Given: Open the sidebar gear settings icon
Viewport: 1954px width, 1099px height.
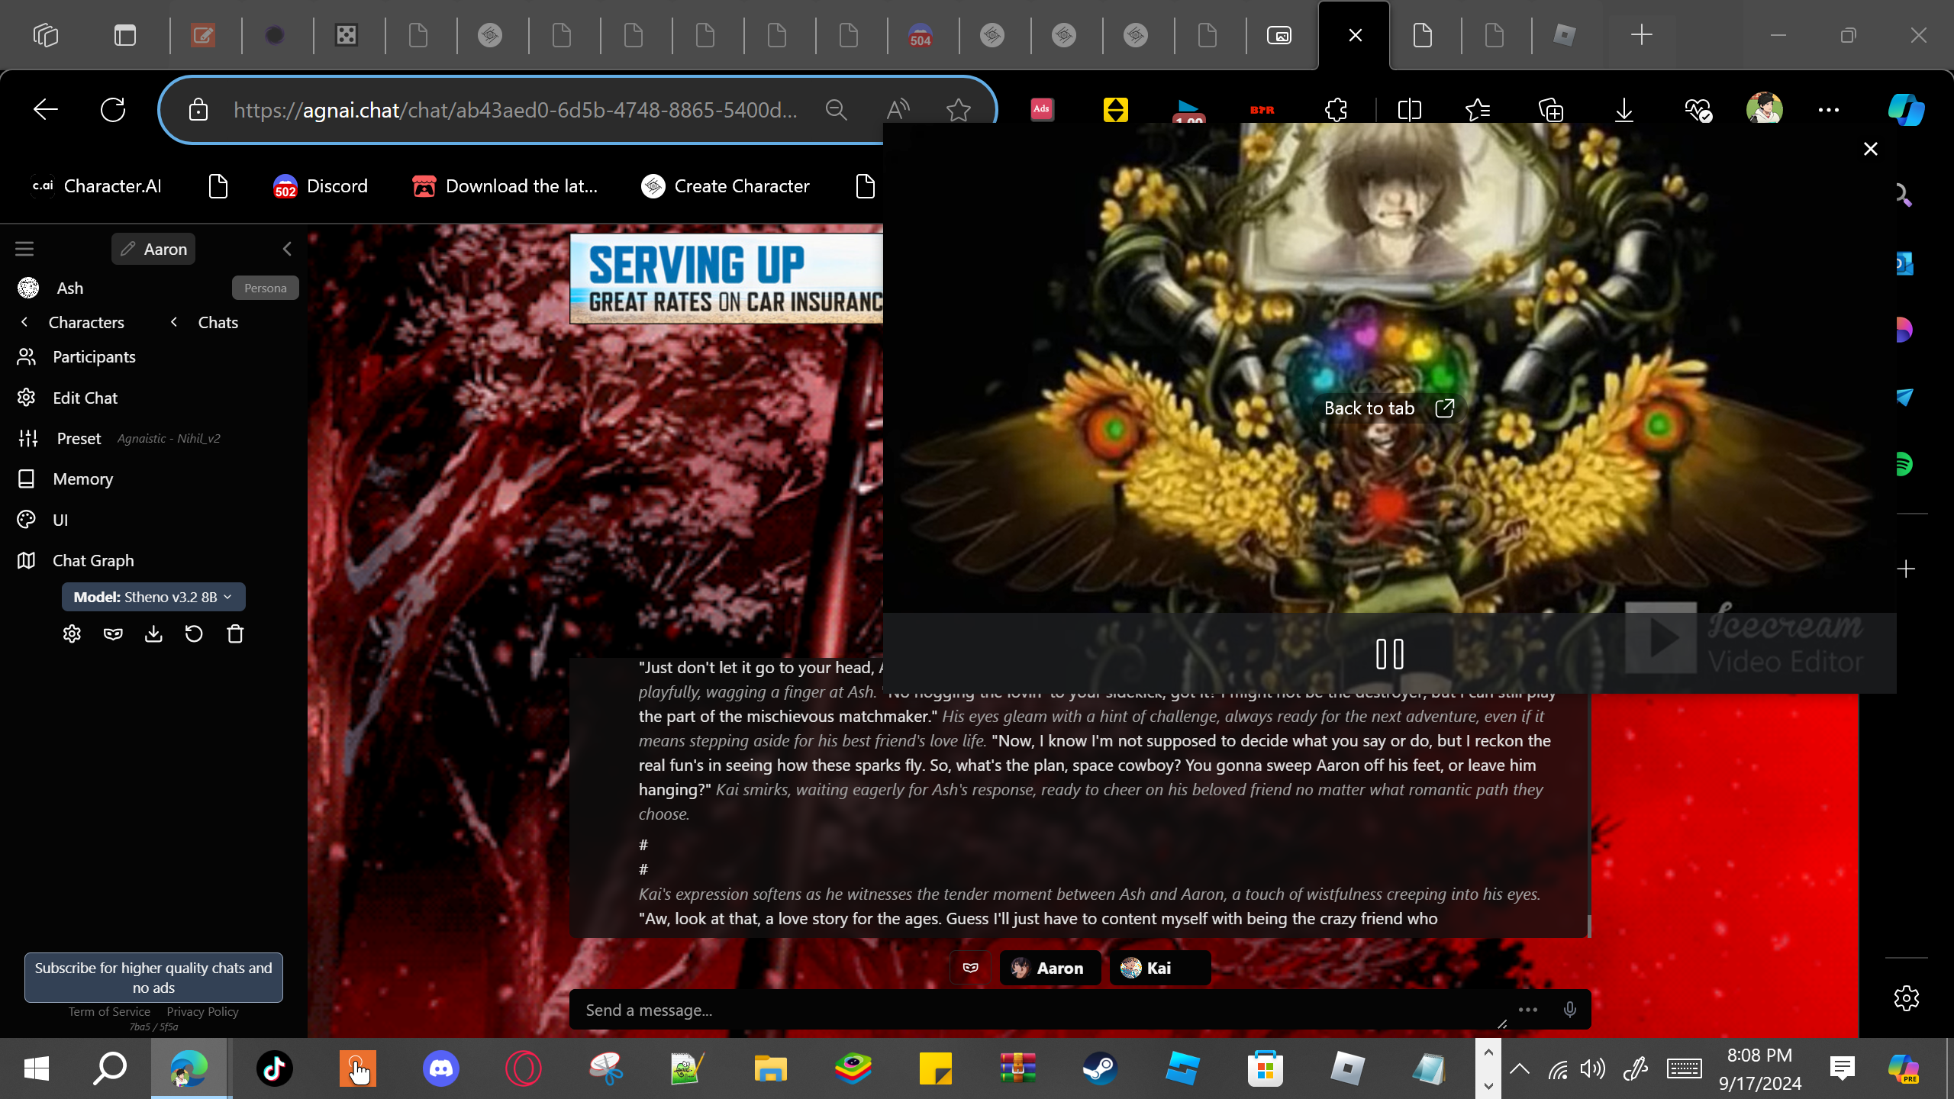Looking at the screenshot, I should pyautogui.click(x=72, y=634).
